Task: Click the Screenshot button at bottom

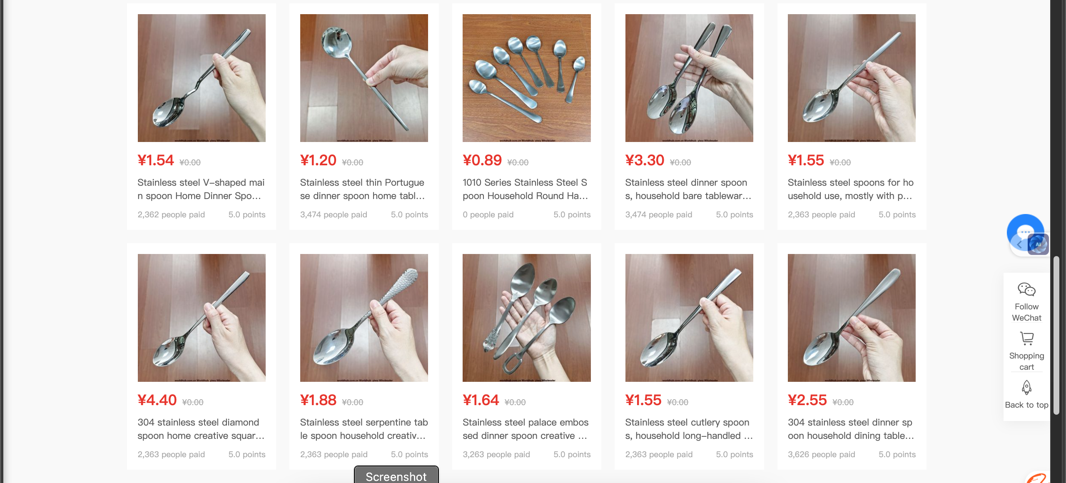Action: 396,476
